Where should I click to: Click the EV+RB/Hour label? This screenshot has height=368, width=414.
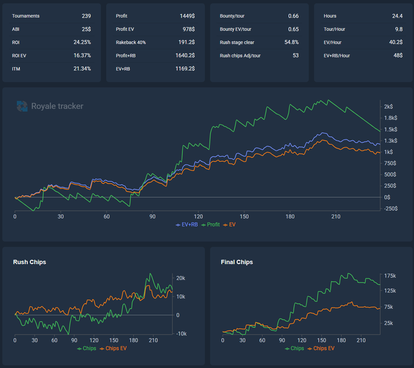coord(337,56)
